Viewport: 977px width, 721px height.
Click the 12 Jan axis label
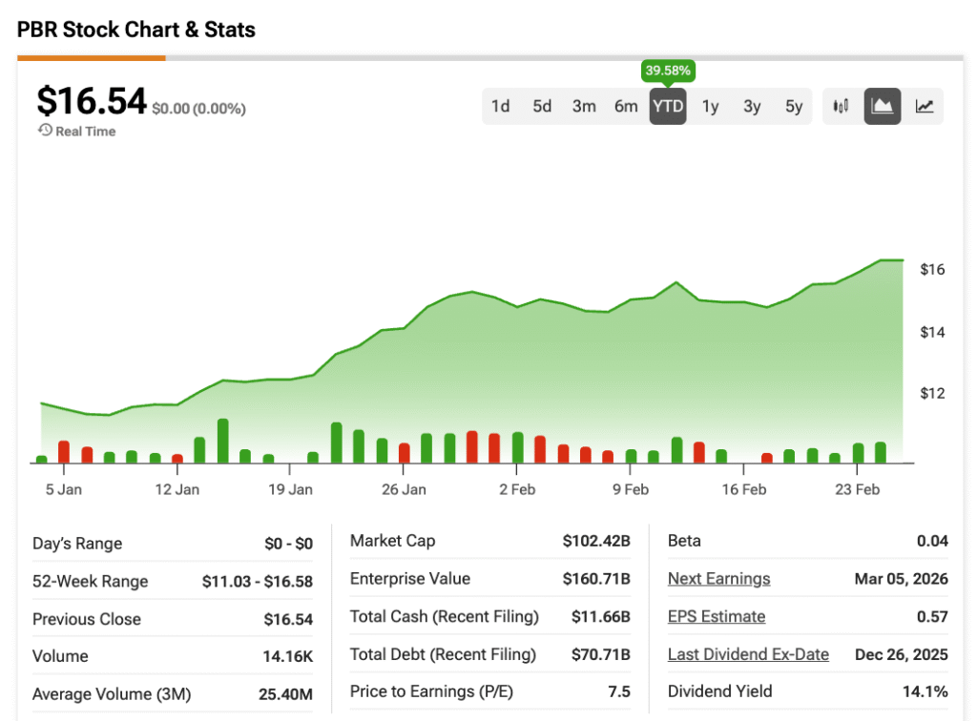click(177, 489)
